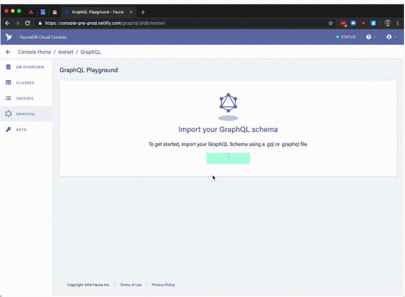Screen dimensions: 405x297
Task: Bookmark this page with the star icon
Action: pos(331,23)
